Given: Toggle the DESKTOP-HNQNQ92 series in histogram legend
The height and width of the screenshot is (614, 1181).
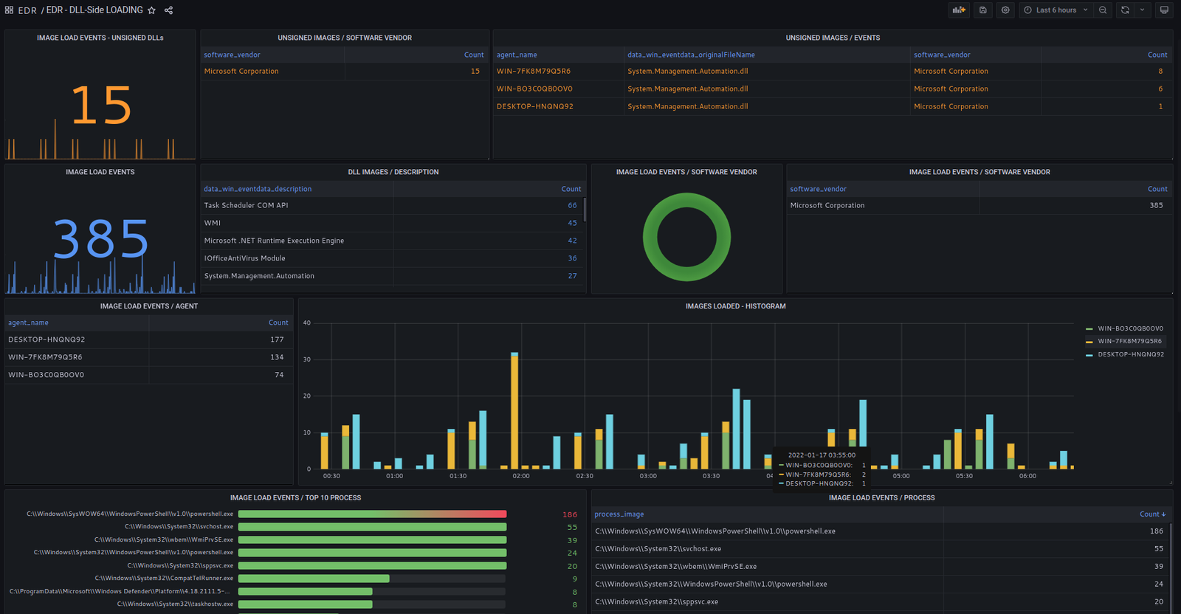Looking at the screenshot, I should click(1130, 354).
